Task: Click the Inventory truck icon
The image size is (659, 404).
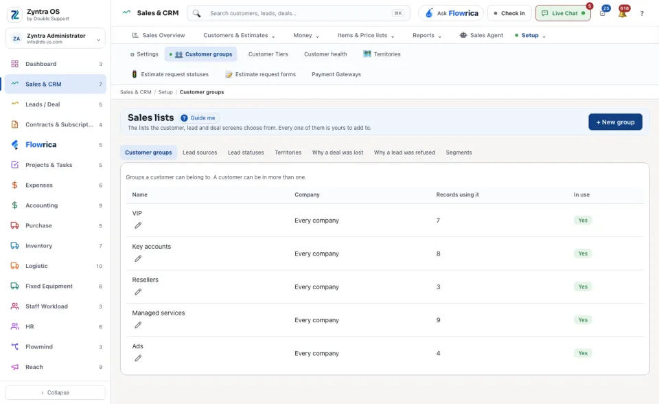Action: point(14,246)
